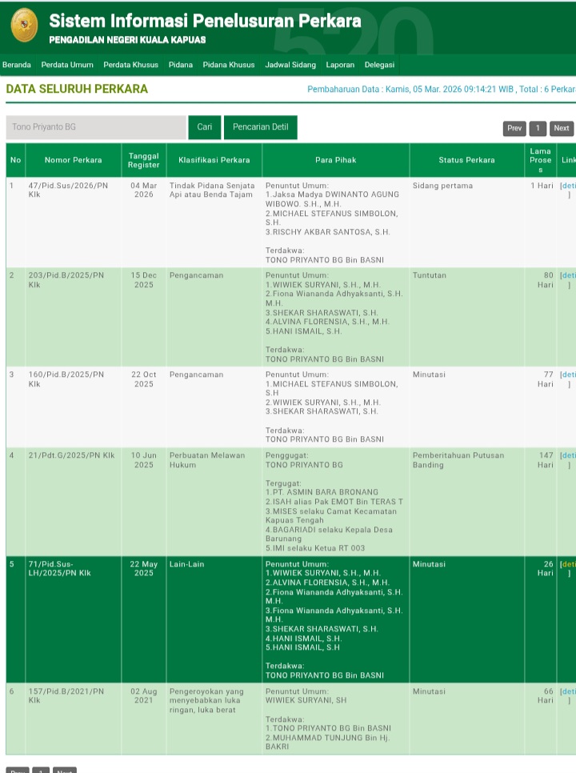Click the court emblem logo in header
The image size is (576, 773).
[24, 26]
